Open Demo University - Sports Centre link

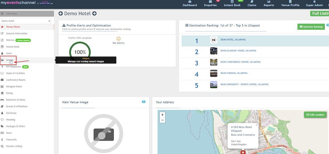tap(245, 85)
